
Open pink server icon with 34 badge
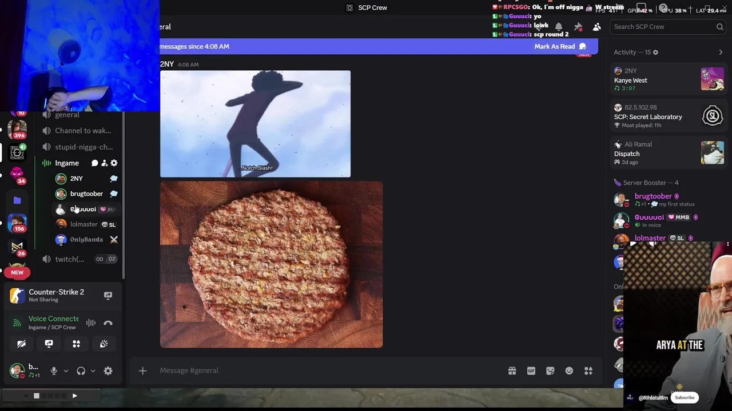17,174
